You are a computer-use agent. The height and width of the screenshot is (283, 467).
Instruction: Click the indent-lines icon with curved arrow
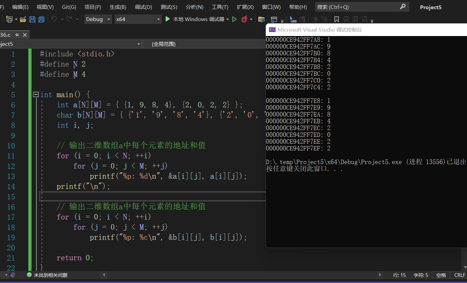[x=324, y=19]
